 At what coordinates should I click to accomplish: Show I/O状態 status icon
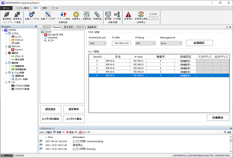117,16
